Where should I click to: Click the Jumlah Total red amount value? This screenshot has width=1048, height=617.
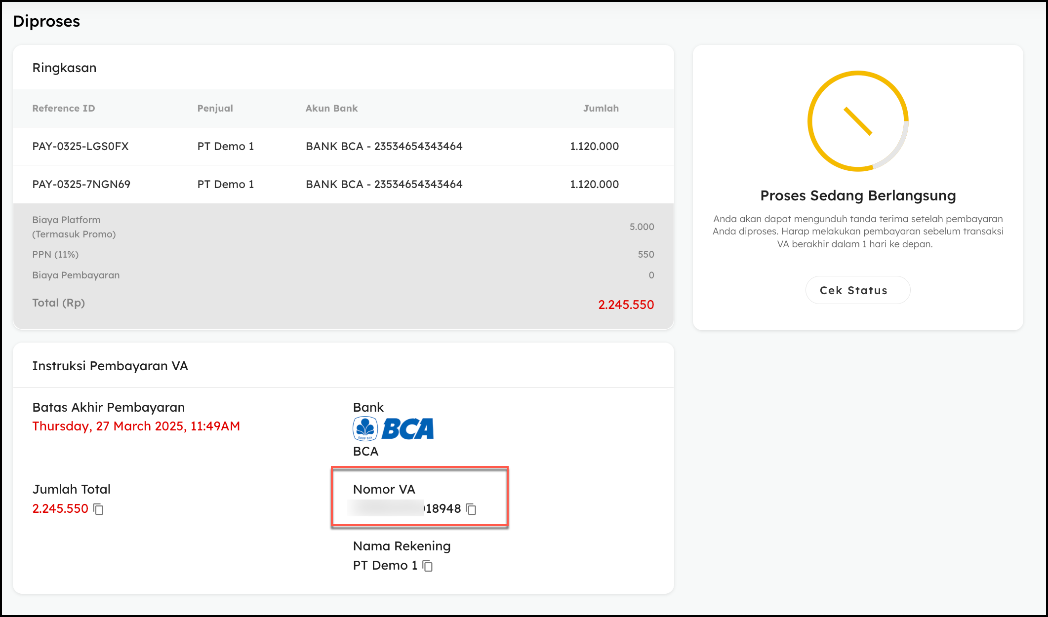(60, 508)
